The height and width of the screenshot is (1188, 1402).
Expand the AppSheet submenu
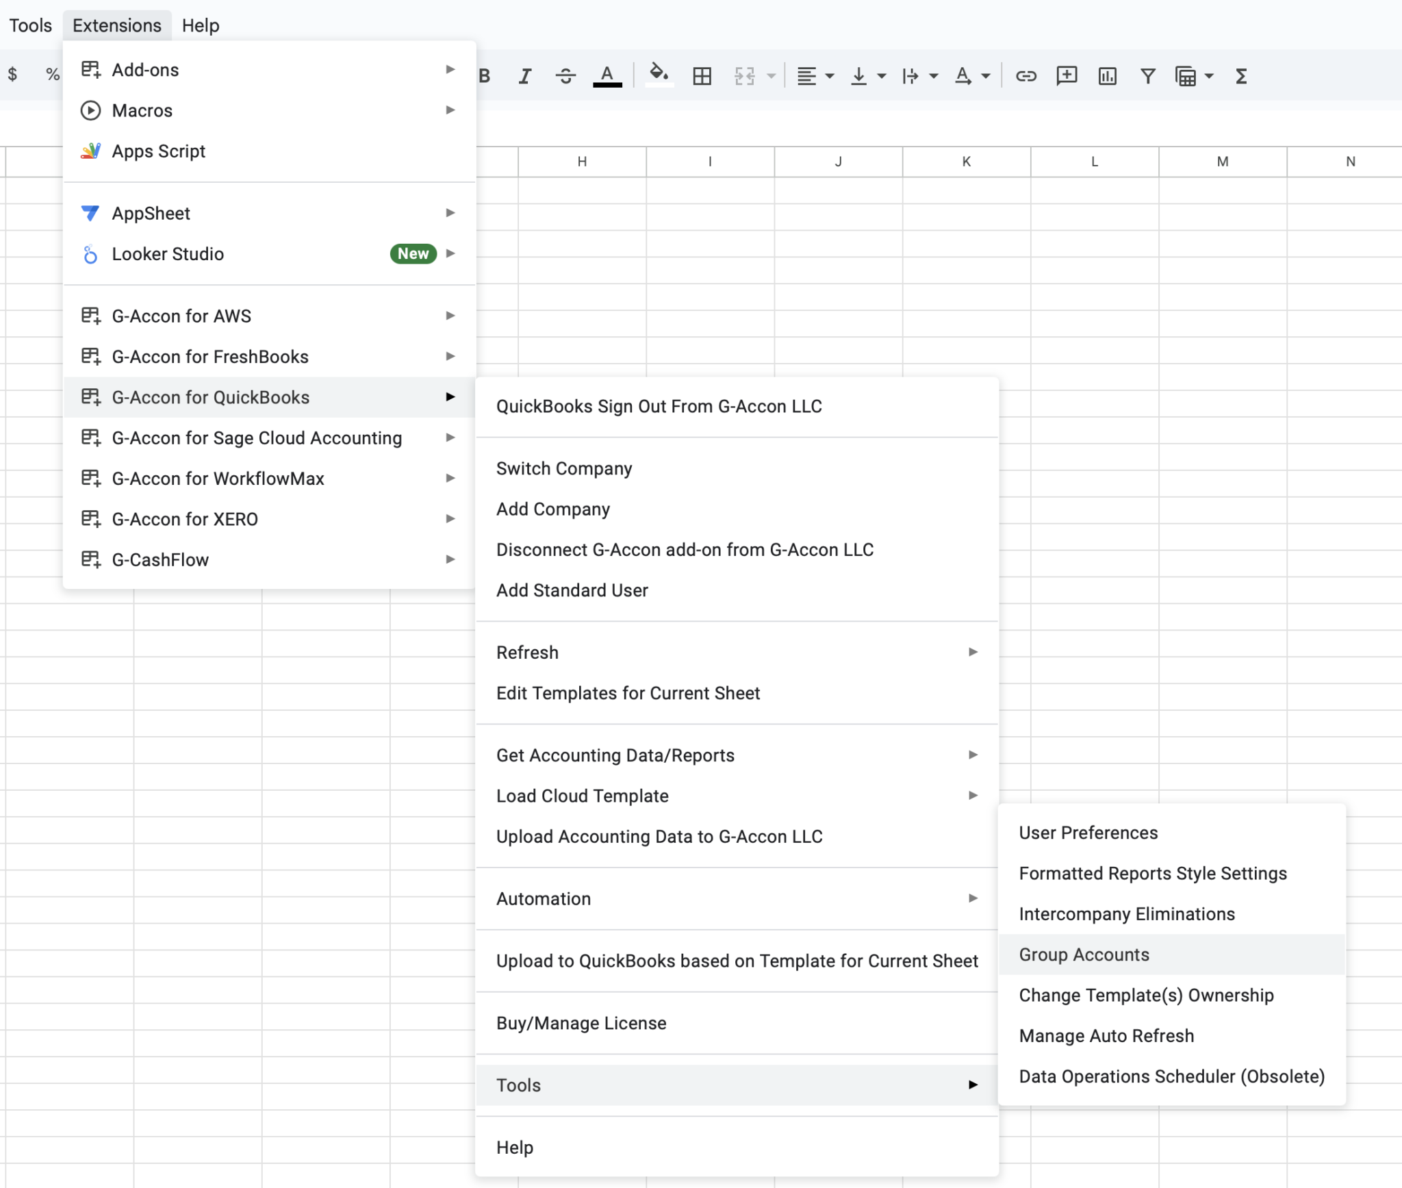pos(270,213)
